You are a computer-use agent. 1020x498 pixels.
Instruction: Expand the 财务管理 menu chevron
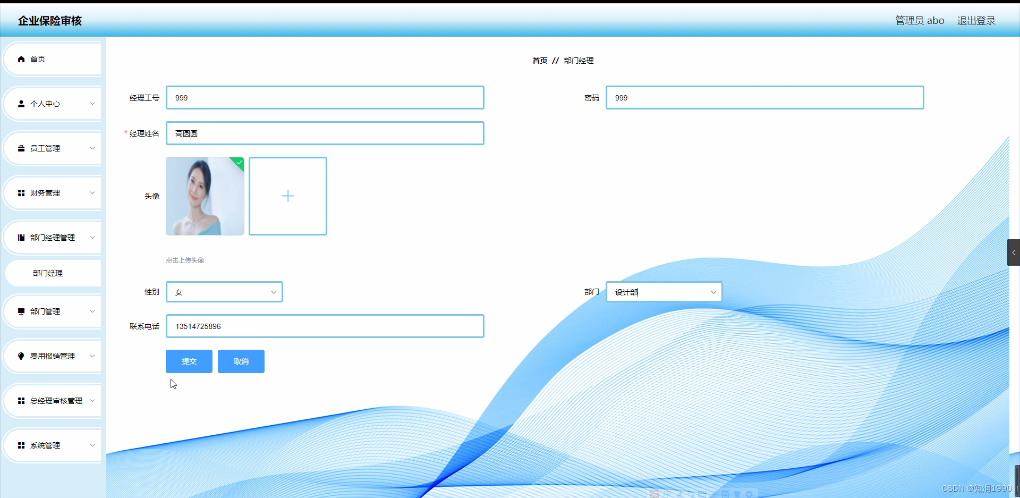click(92, 193)
